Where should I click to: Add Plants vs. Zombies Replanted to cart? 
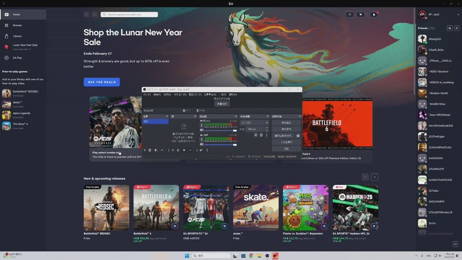tap(324, 226)
